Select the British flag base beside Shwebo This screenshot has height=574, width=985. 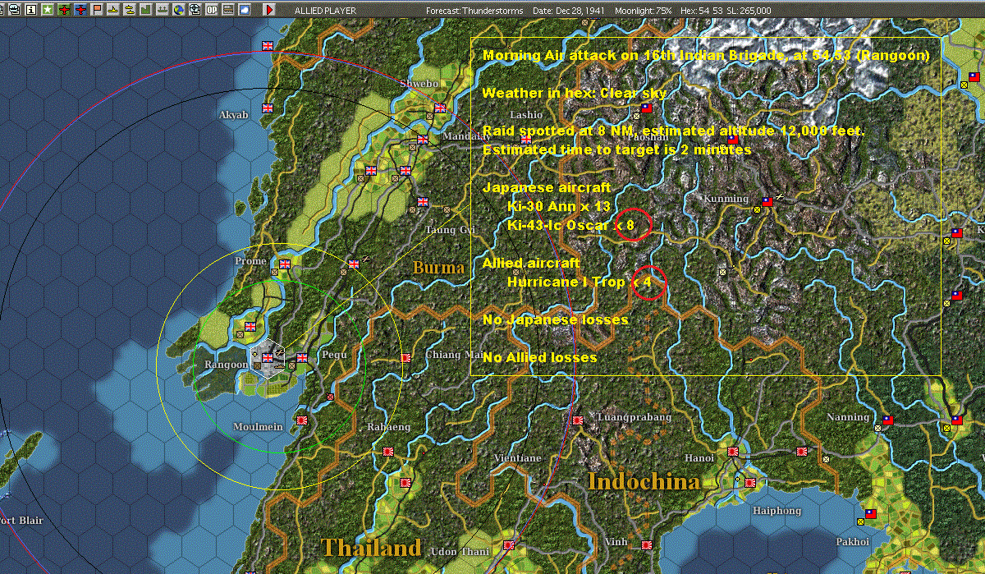[x=440, y=108]
